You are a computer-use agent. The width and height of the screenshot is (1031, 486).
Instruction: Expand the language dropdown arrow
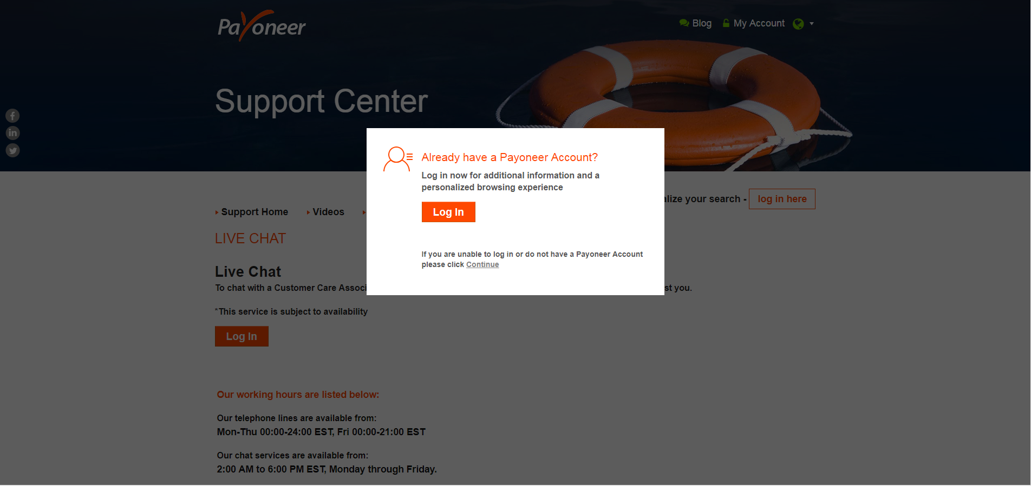811,24
